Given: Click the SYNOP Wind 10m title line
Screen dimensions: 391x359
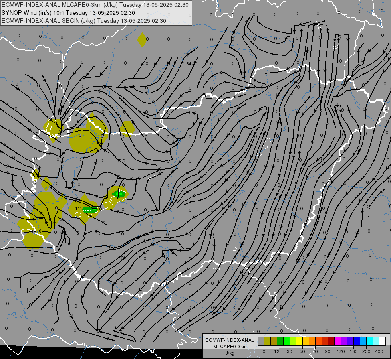Looking at the screenshot, I should (68, 13).
